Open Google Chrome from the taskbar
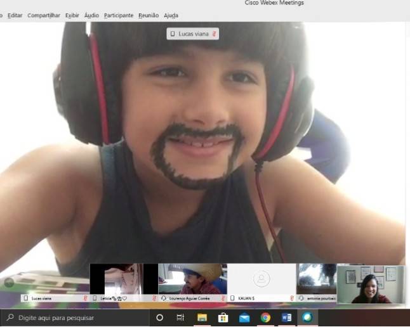 click(x=265, y=317)
